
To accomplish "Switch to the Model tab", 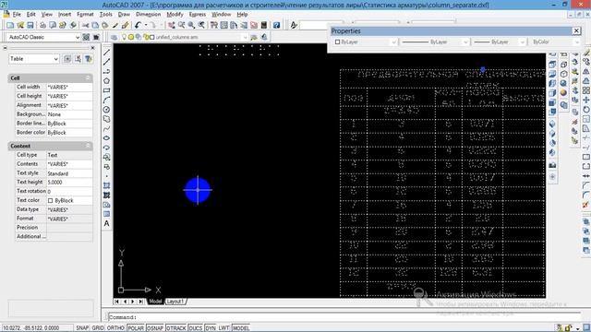I will coord(155,302).
